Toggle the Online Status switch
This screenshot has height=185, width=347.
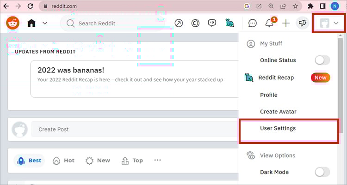[322, 60]
